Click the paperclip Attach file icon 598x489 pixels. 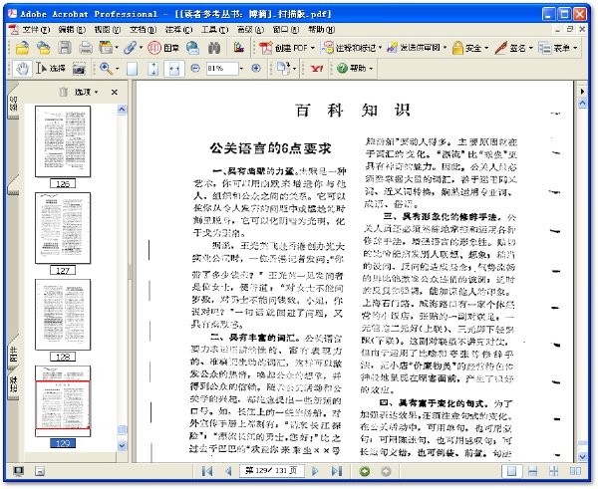[131, 48]
